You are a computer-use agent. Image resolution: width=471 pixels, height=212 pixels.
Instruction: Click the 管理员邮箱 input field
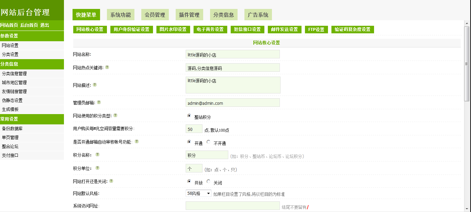(233, 103)
